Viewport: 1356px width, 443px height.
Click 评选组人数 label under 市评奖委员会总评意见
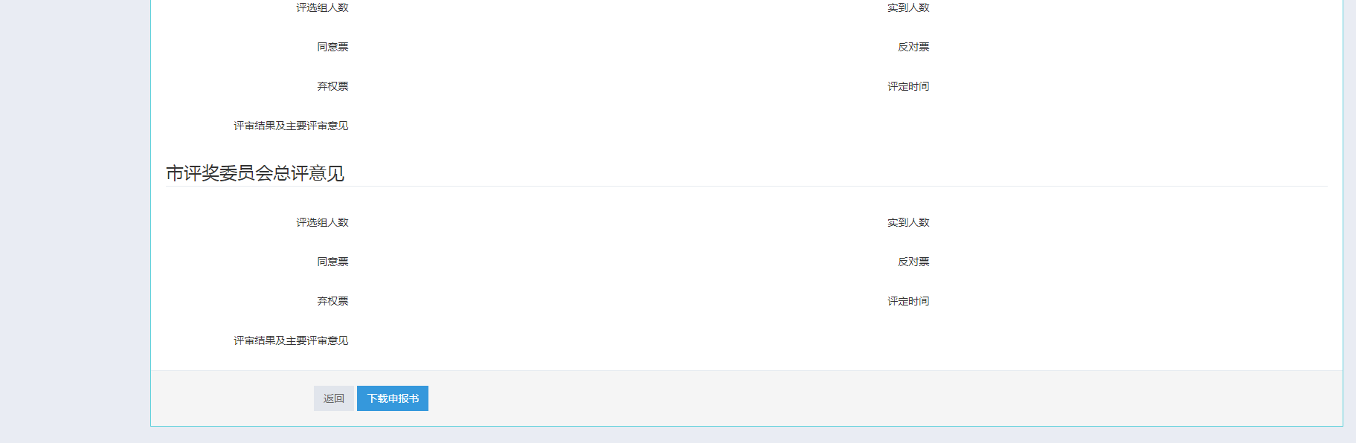pos(322,222)
